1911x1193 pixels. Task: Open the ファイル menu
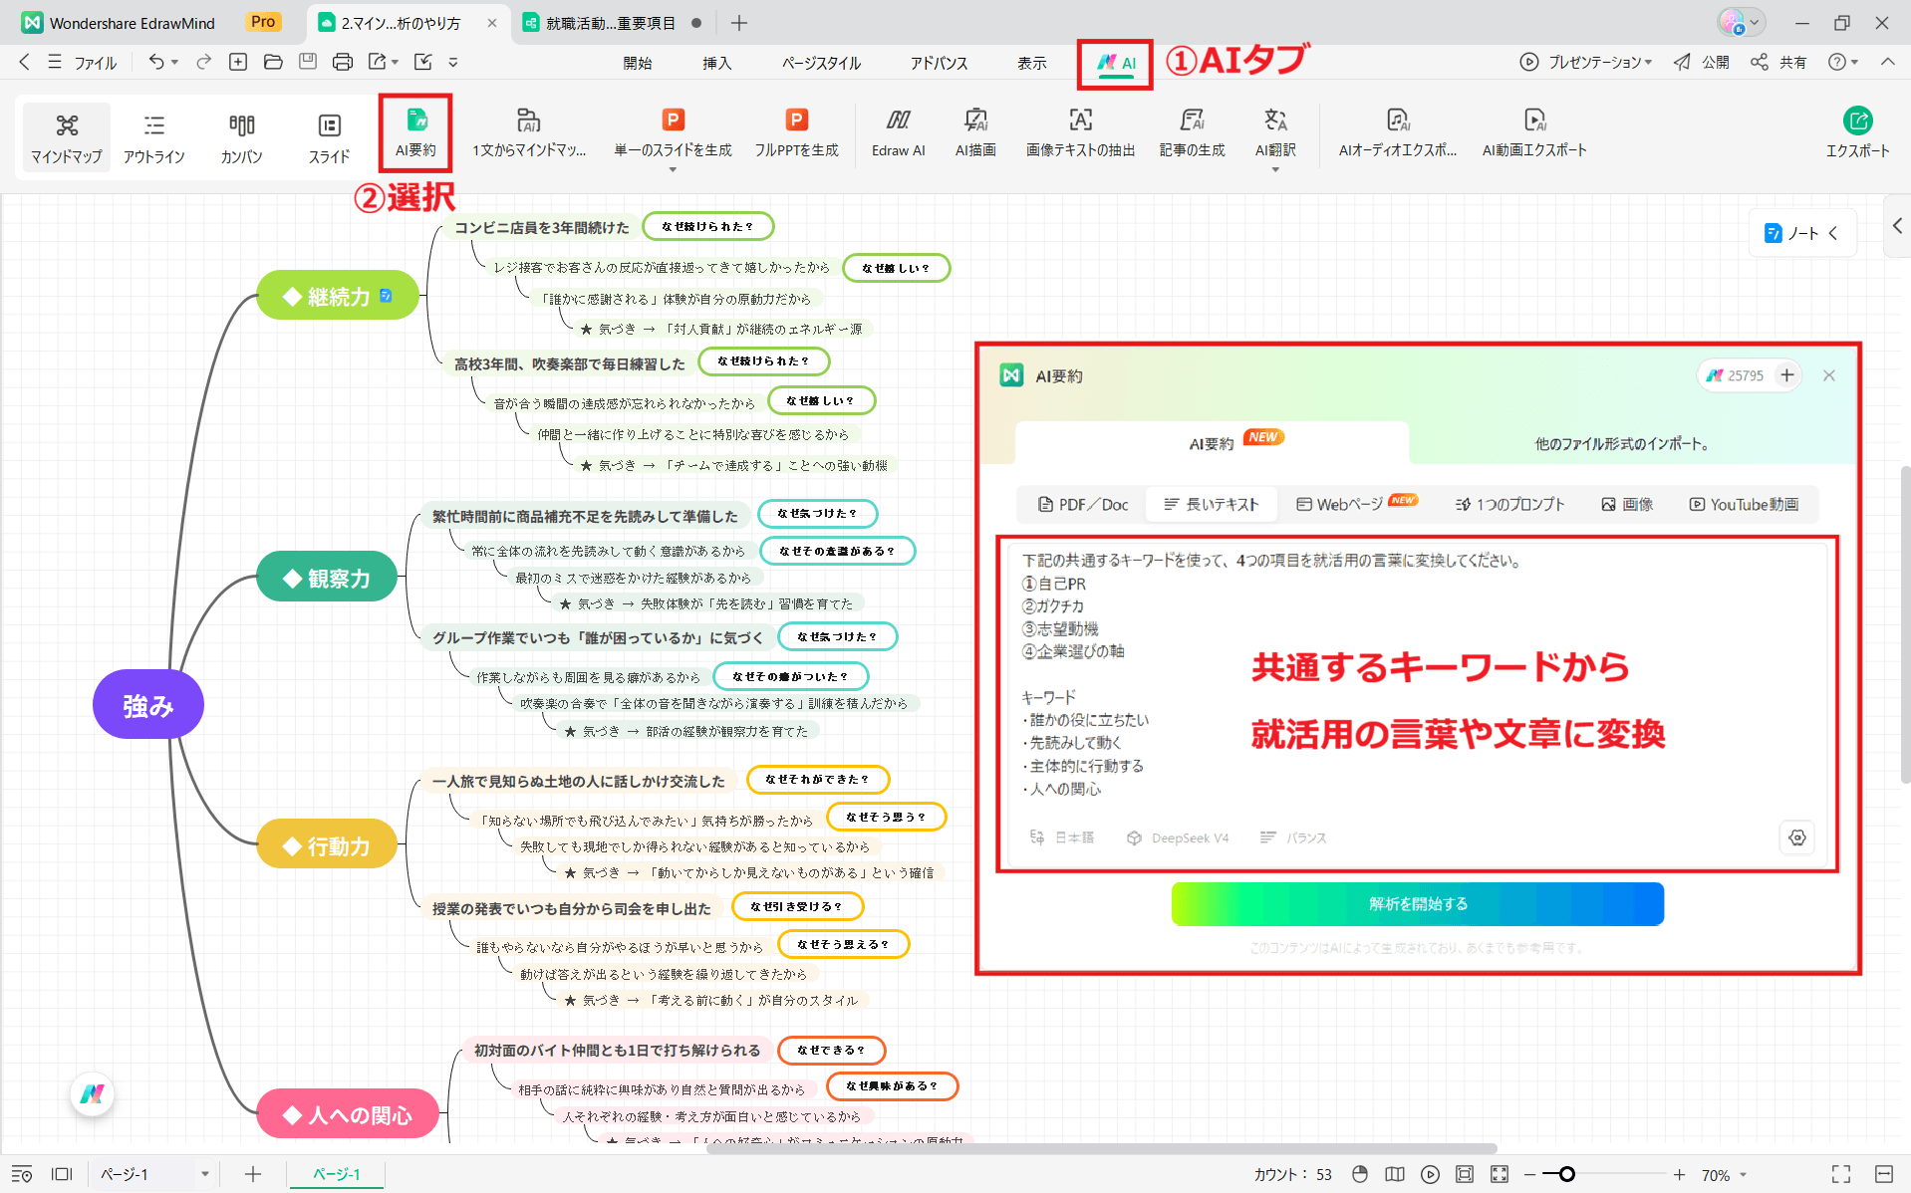tap(84, 62)
